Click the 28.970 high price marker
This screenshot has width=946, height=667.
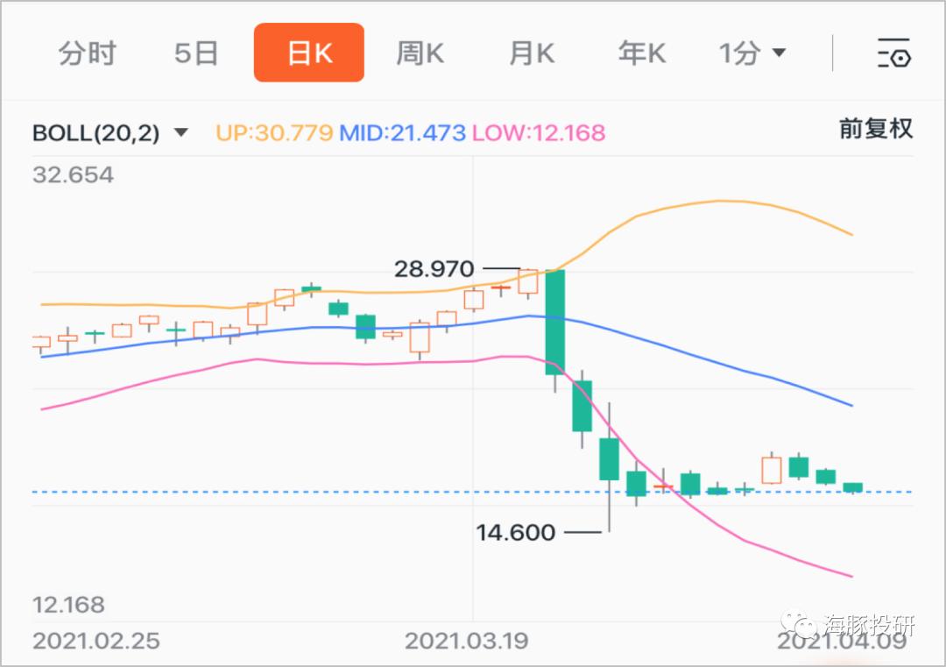pos(434,268)
